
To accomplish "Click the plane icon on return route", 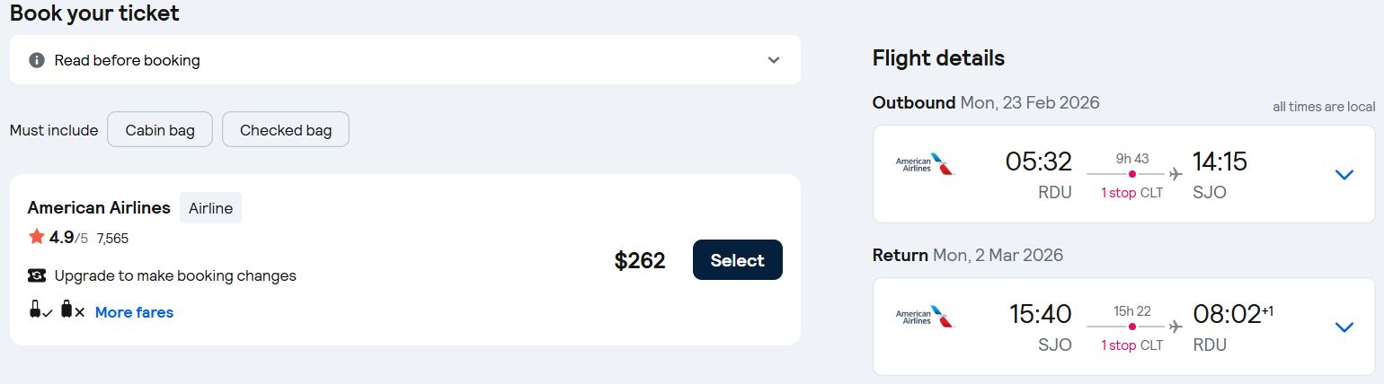I will (1176, 327).
